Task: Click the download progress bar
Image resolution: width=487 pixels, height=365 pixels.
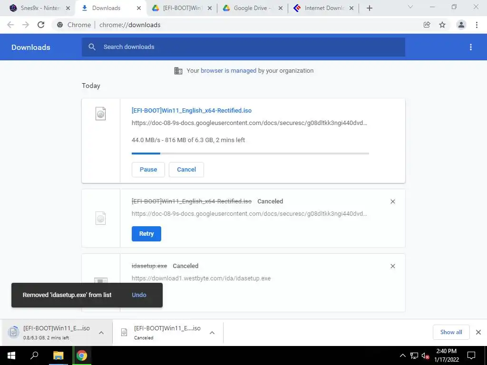Action: click(x=250, y=154)
